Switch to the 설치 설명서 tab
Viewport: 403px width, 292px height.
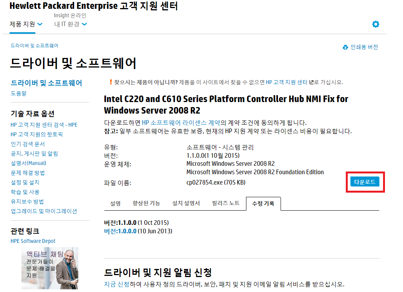pyautogui.click(x=186, y=203)
